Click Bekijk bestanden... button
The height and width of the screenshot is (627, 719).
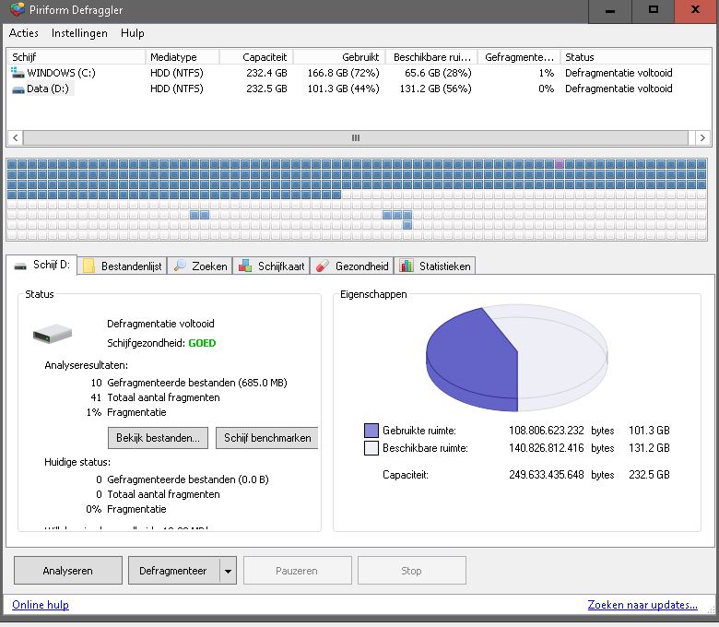158,438
